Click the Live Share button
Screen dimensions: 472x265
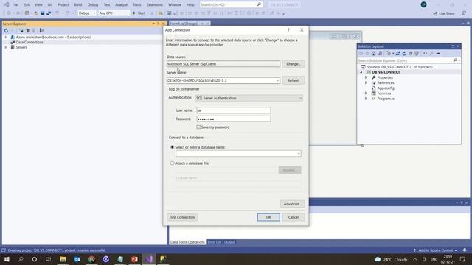[444, 13]
